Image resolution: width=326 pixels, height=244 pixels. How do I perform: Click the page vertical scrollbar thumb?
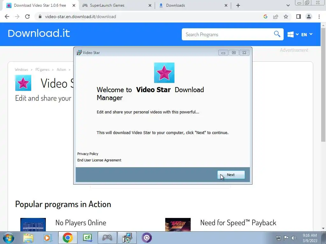[323, 85]
